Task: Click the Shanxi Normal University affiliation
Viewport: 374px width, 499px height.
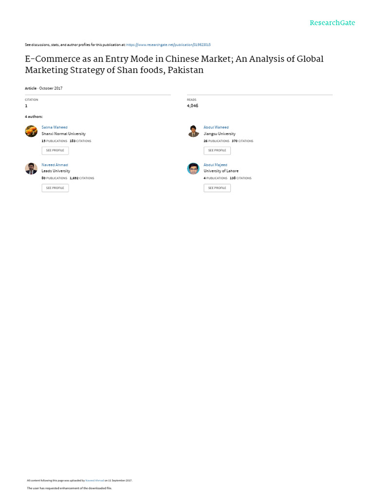Action: pyautogui.click(x=63, y=134)
